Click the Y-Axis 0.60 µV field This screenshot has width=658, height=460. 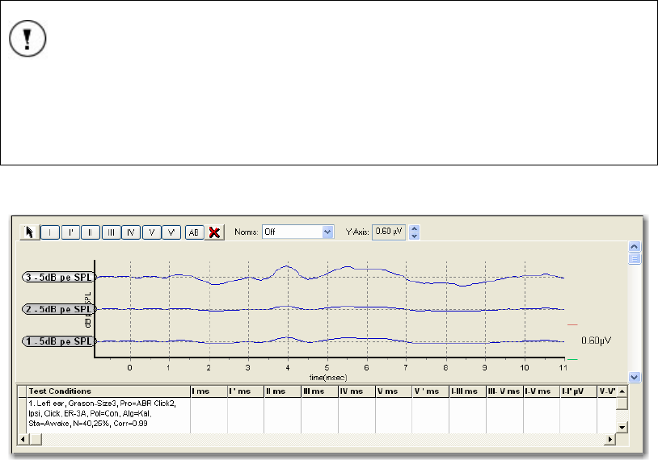coord(389,232)
